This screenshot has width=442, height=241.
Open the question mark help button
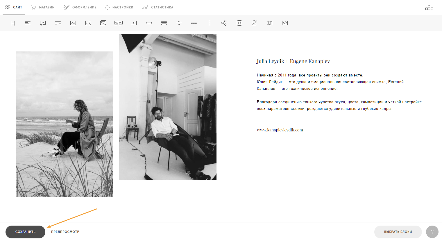[x=432, y=232]
